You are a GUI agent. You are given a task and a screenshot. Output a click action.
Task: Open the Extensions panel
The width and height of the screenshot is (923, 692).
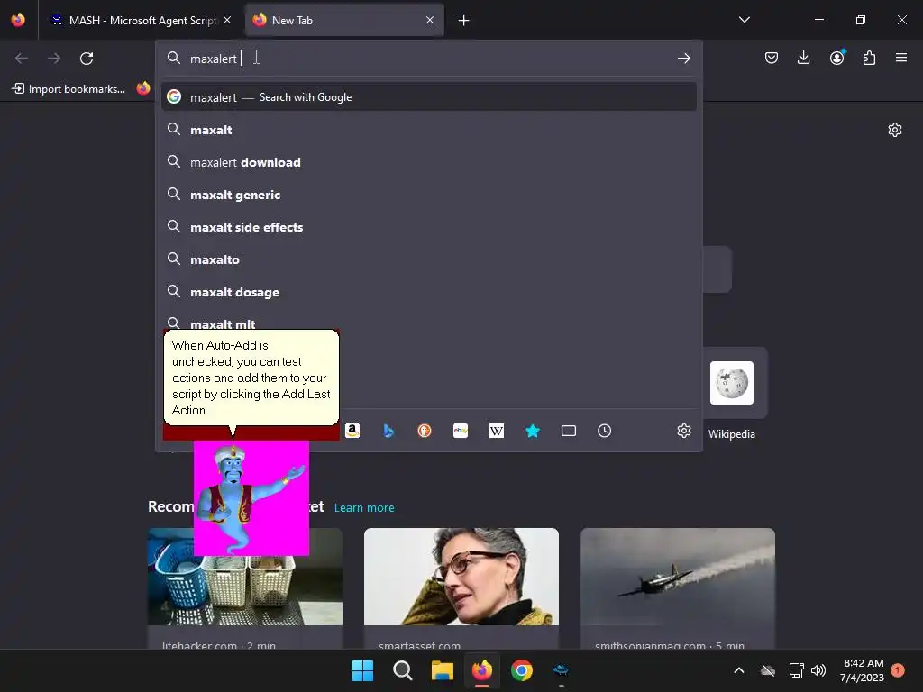pos(869,58)
